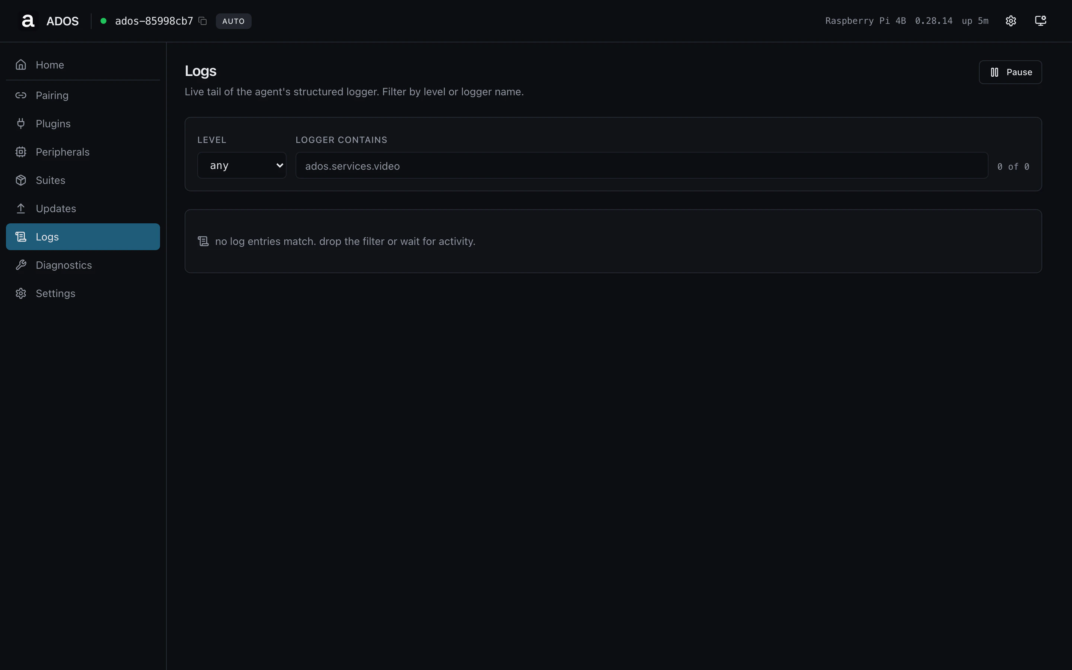Pause the live log tail
Viewport: 1072px width, 670px height.
pos(1010,72)
